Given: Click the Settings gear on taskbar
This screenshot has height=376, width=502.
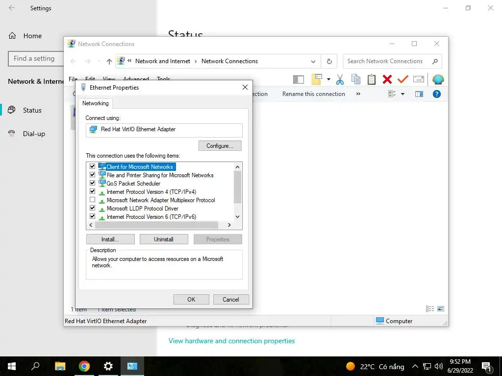Looking at the screenshot, I should pyautogui.click(x=108, y=366).
